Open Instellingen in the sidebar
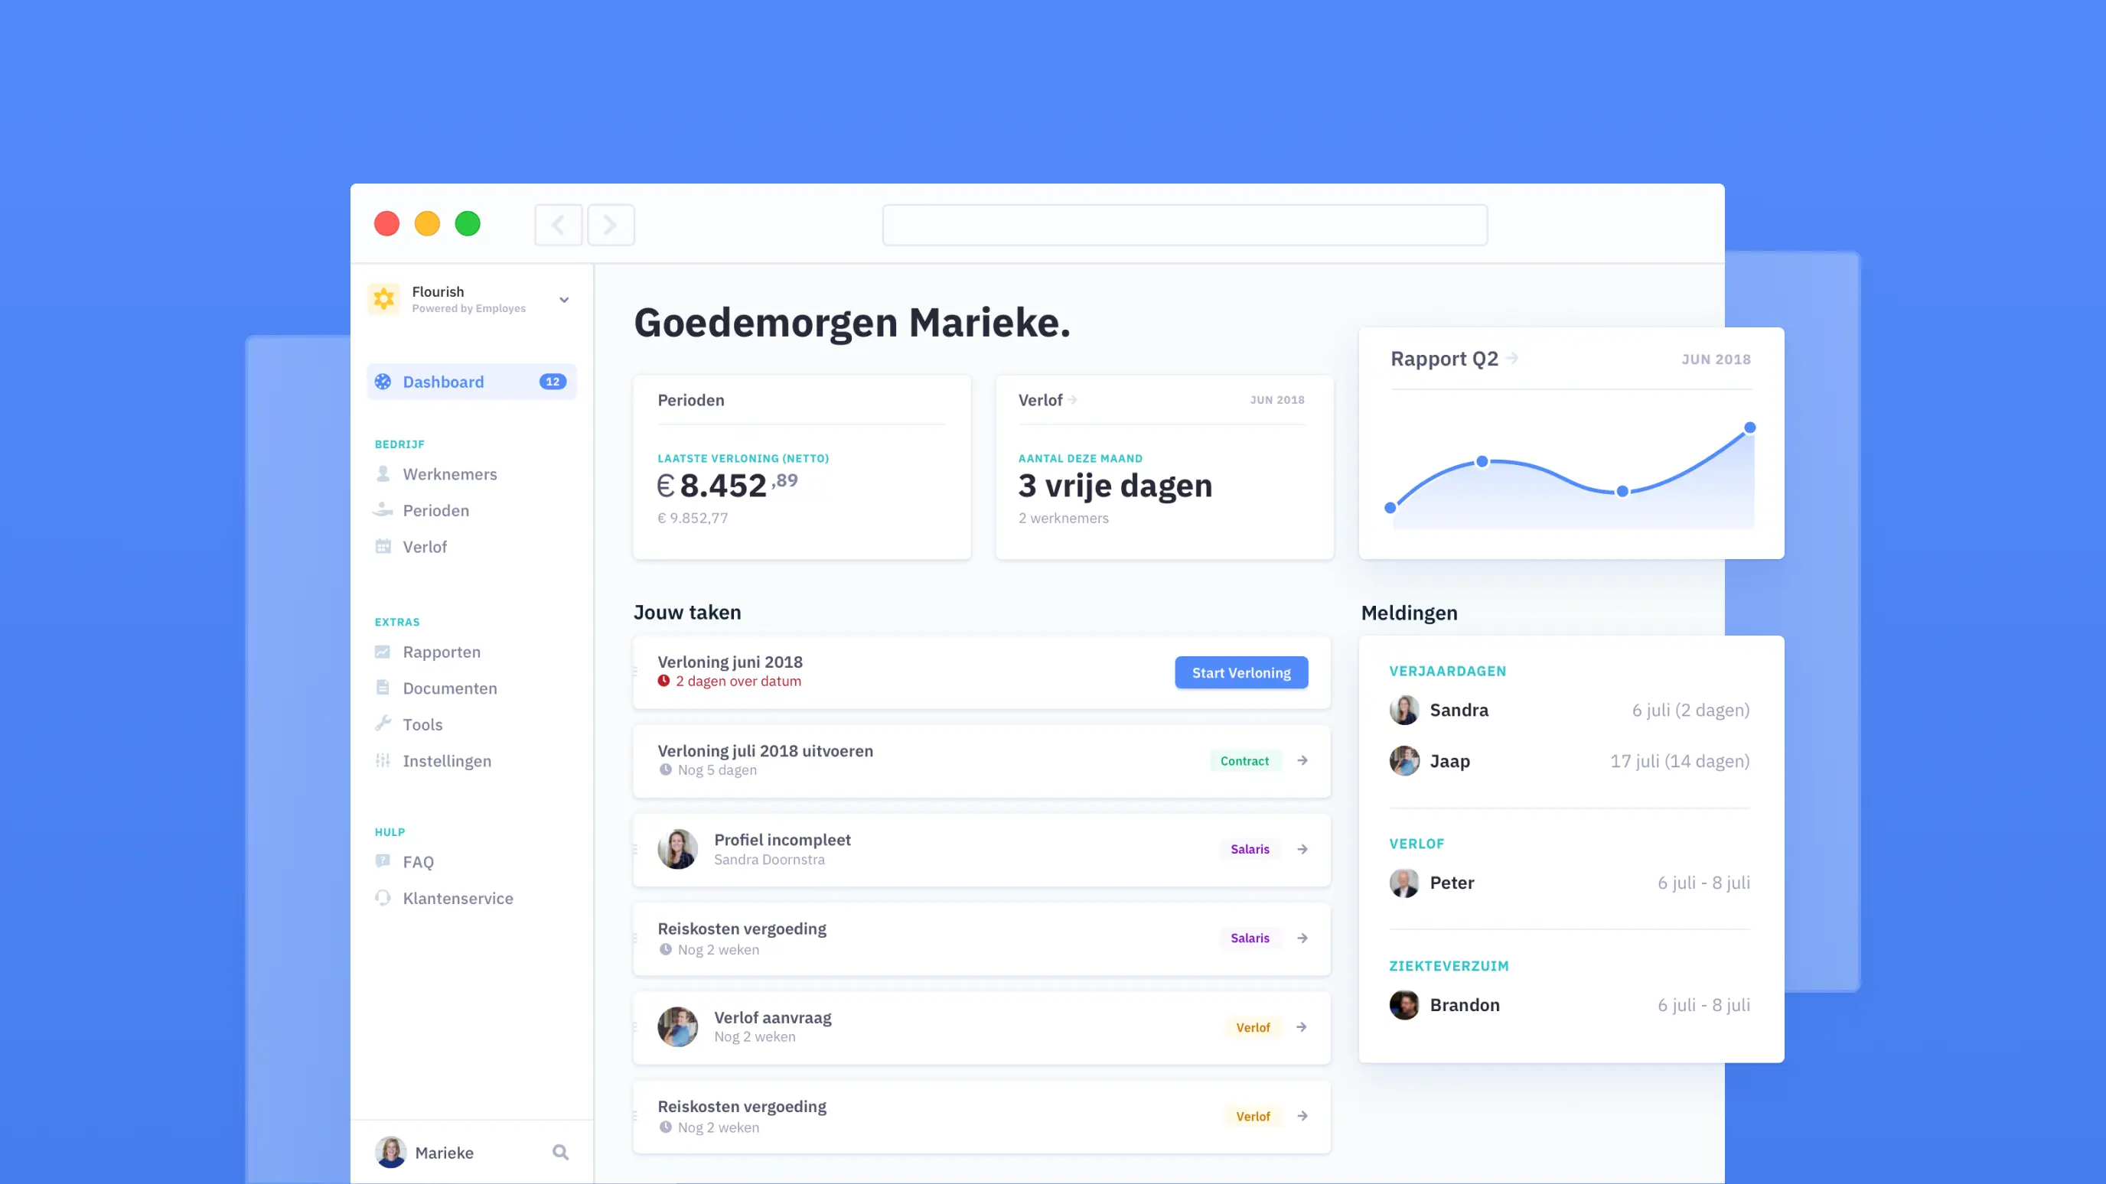Image resolution: width=2106 pixels, height=1184 pixels. coord(446,761)
